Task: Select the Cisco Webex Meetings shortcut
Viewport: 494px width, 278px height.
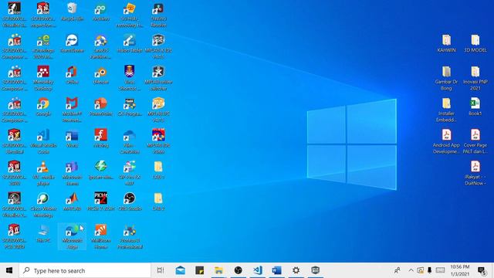Action: pyautogui.click(x=43, y=204)
